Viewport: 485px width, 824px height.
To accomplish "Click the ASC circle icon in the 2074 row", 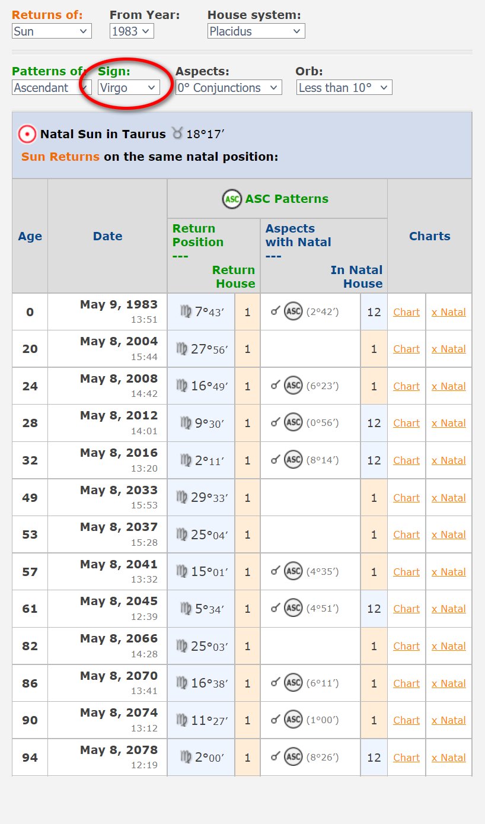I will (x=293, y=720).
